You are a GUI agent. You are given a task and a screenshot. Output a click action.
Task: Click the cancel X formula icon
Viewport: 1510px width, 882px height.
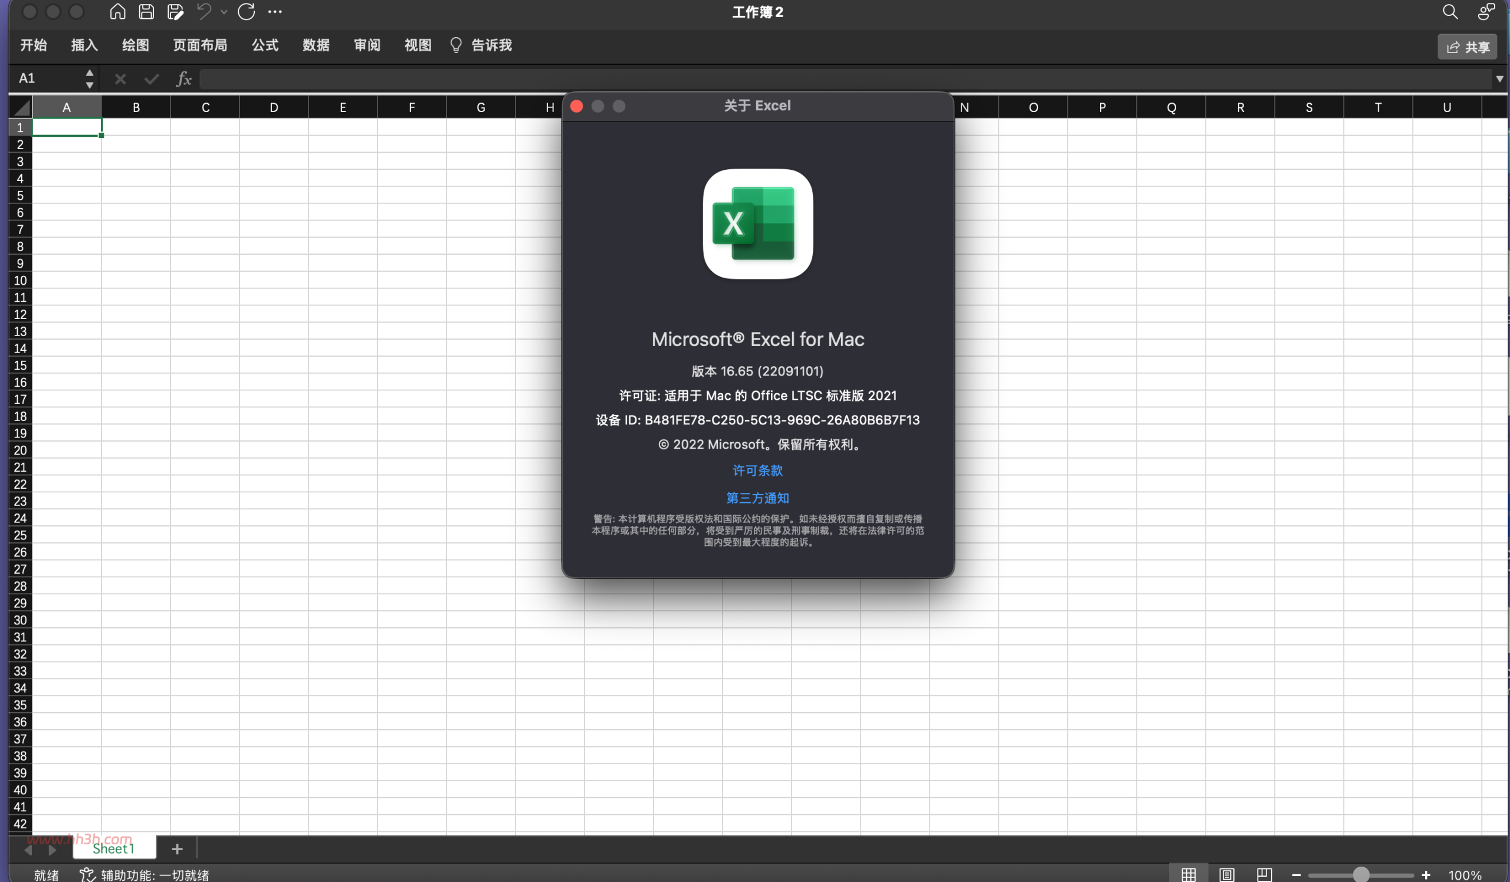(x=120, y=78)
